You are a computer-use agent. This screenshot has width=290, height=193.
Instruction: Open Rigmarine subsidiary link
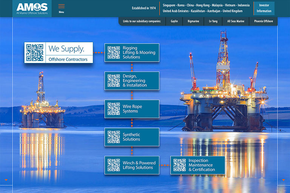(x=193, y=21)
